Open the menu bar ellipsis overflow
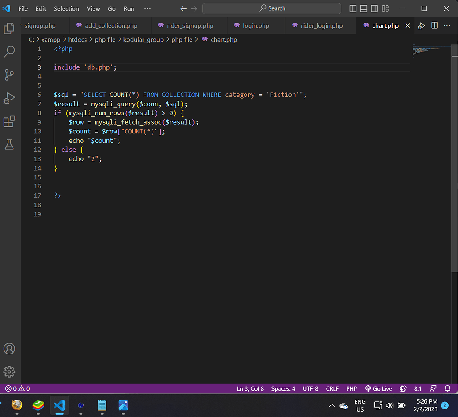 pyautogui.click(x=148, y=8)
